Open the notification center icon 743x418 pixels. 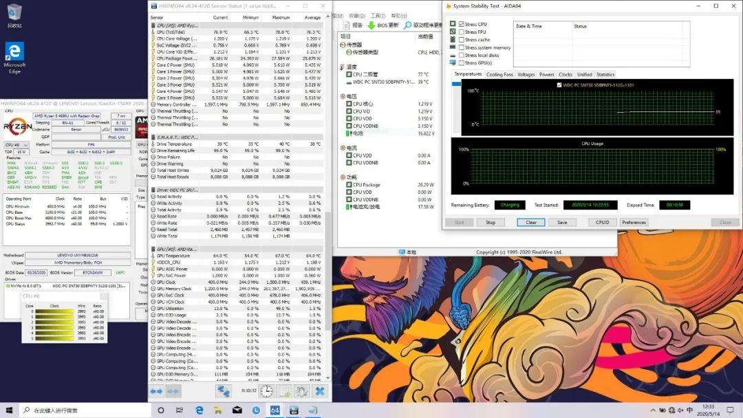(x=730, y=410)
